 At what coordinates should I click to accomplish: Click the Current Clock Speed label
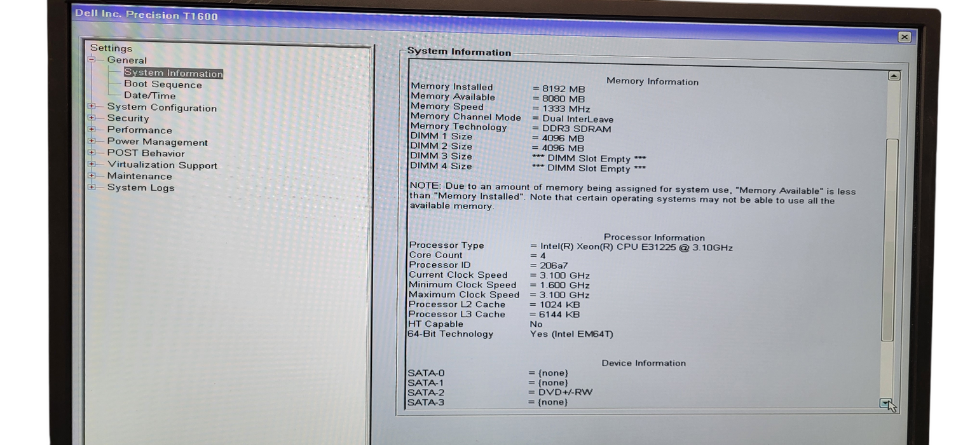(x=458, y=275)
